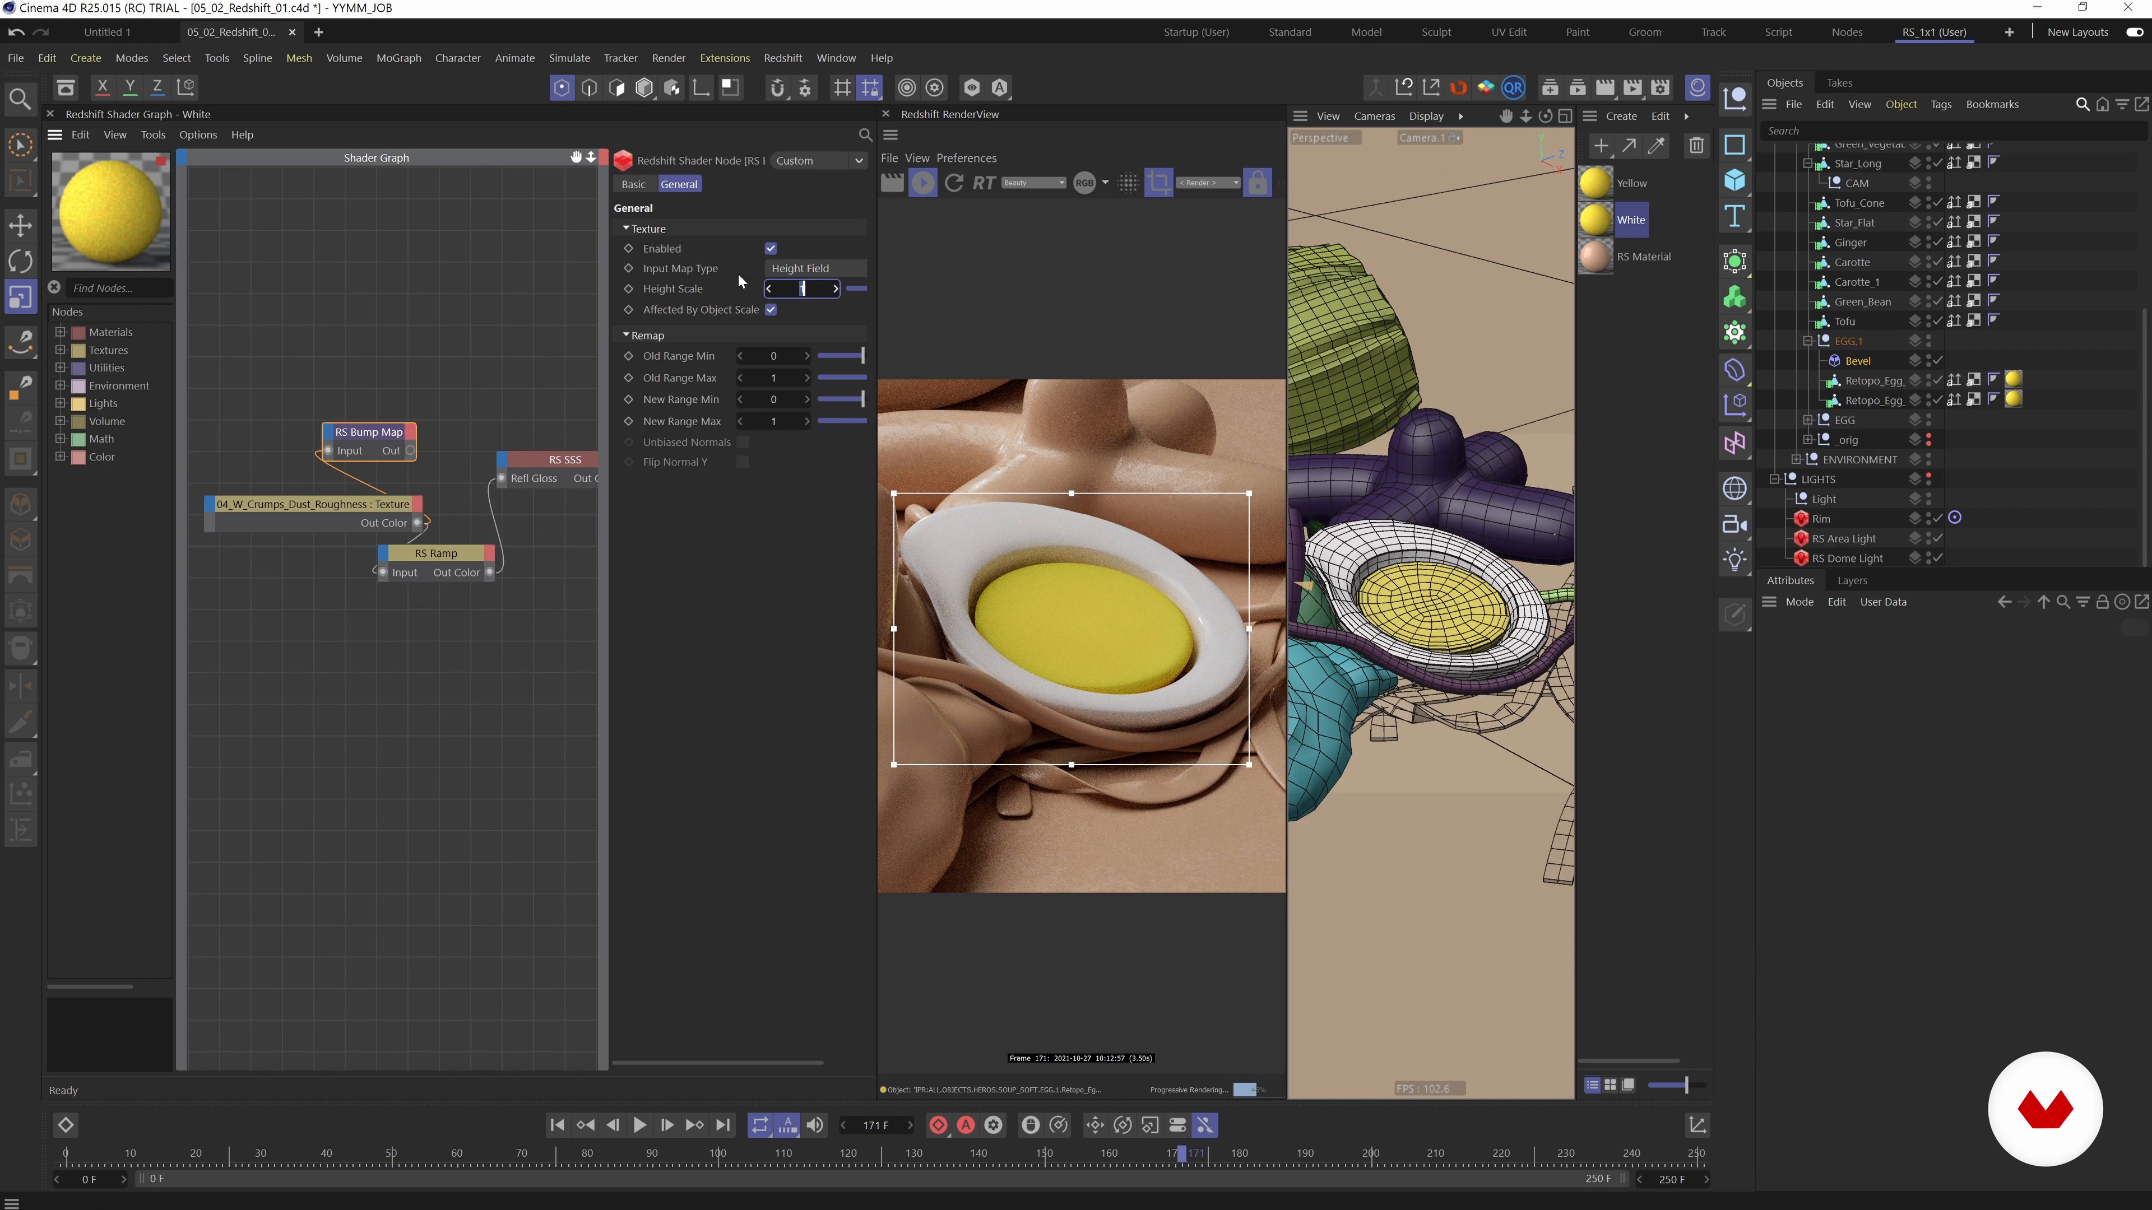Switch to the Sculpt layout
2152x1210 pixels.
pyautogui.click(x=1436, y=32)
